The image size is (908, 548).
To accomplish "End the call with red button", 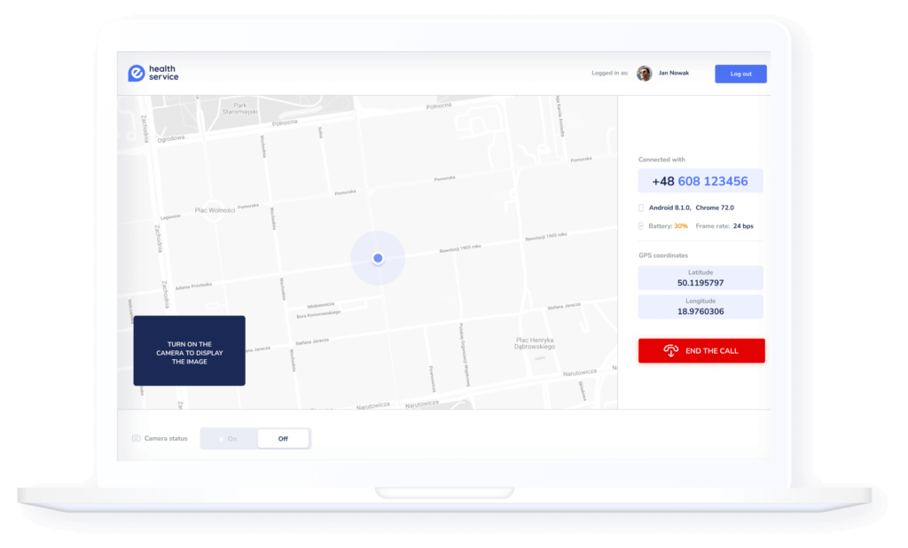I will tap(701, 350).
